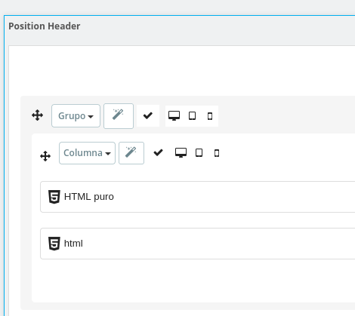Select tablet view icon in Columna row
This screenshot has width=355, height=316.
(x=199, y=152)
